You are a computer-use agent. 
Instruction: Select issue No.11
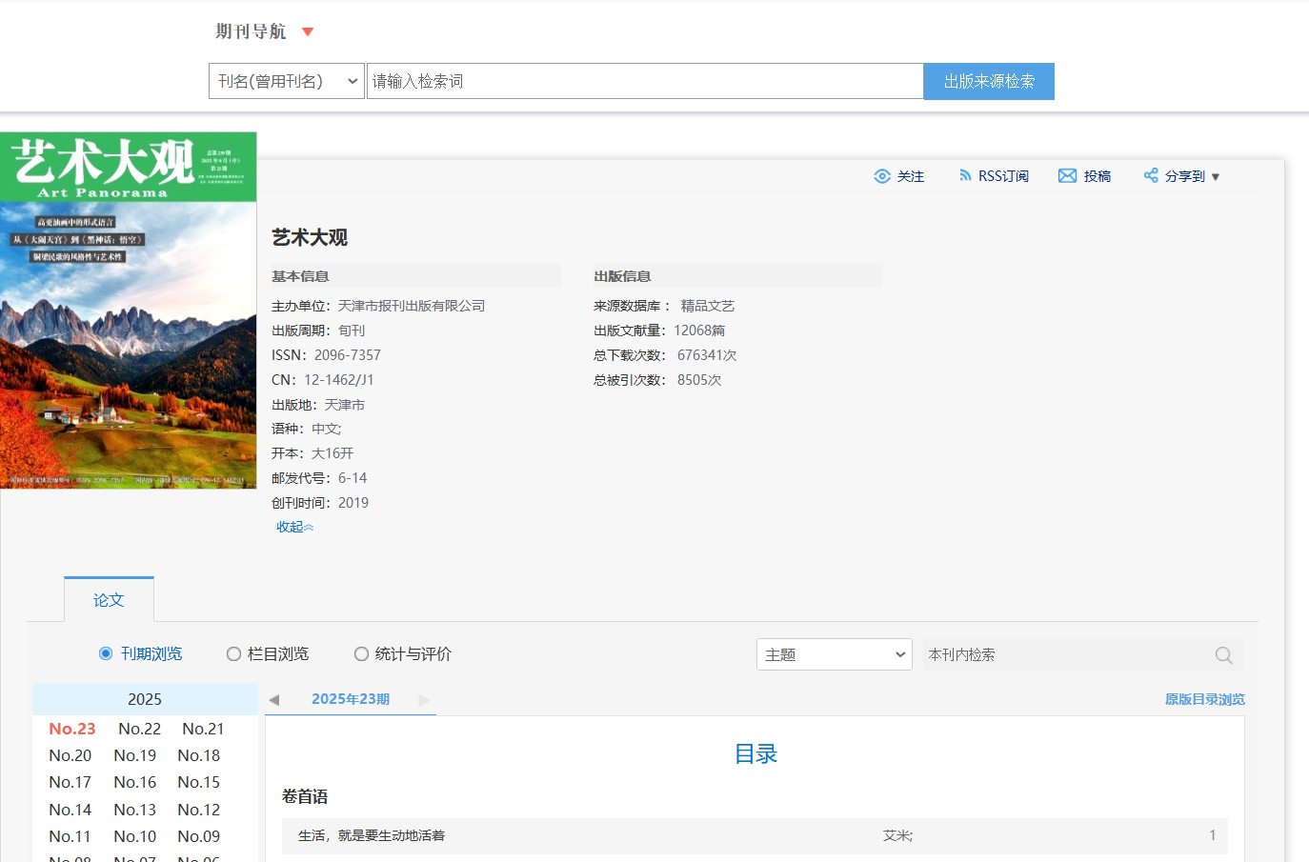tap(70, 836)
